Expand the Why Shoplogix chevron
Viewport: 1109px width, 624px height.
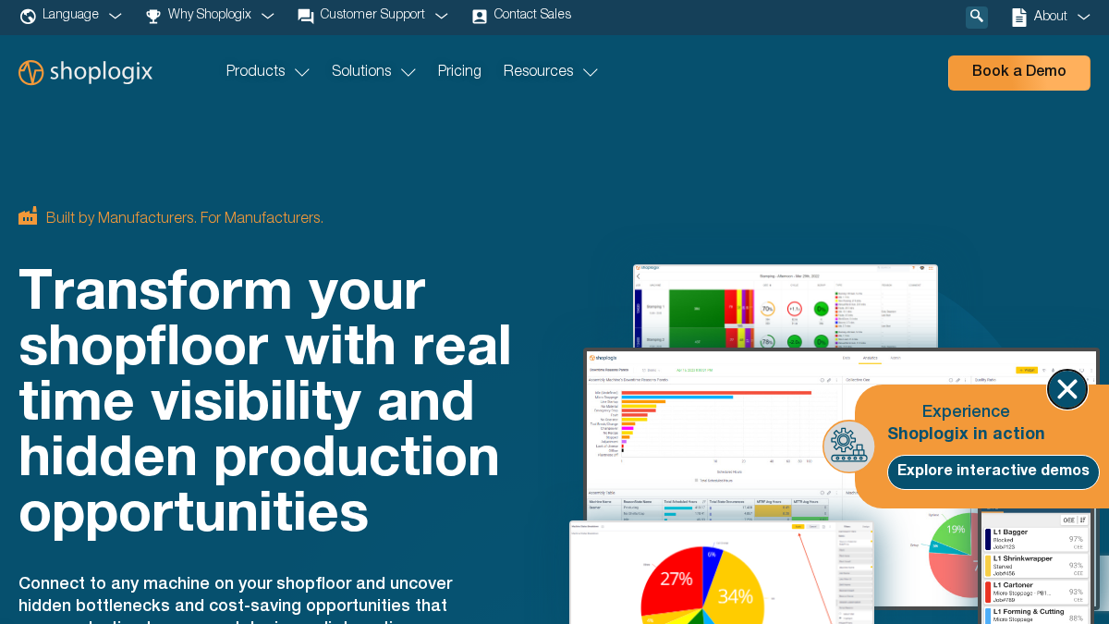click(268, 16)
